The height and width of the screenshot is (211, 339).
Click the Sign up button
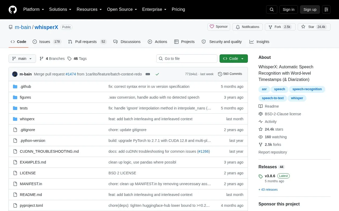click(x=310, y=9)
